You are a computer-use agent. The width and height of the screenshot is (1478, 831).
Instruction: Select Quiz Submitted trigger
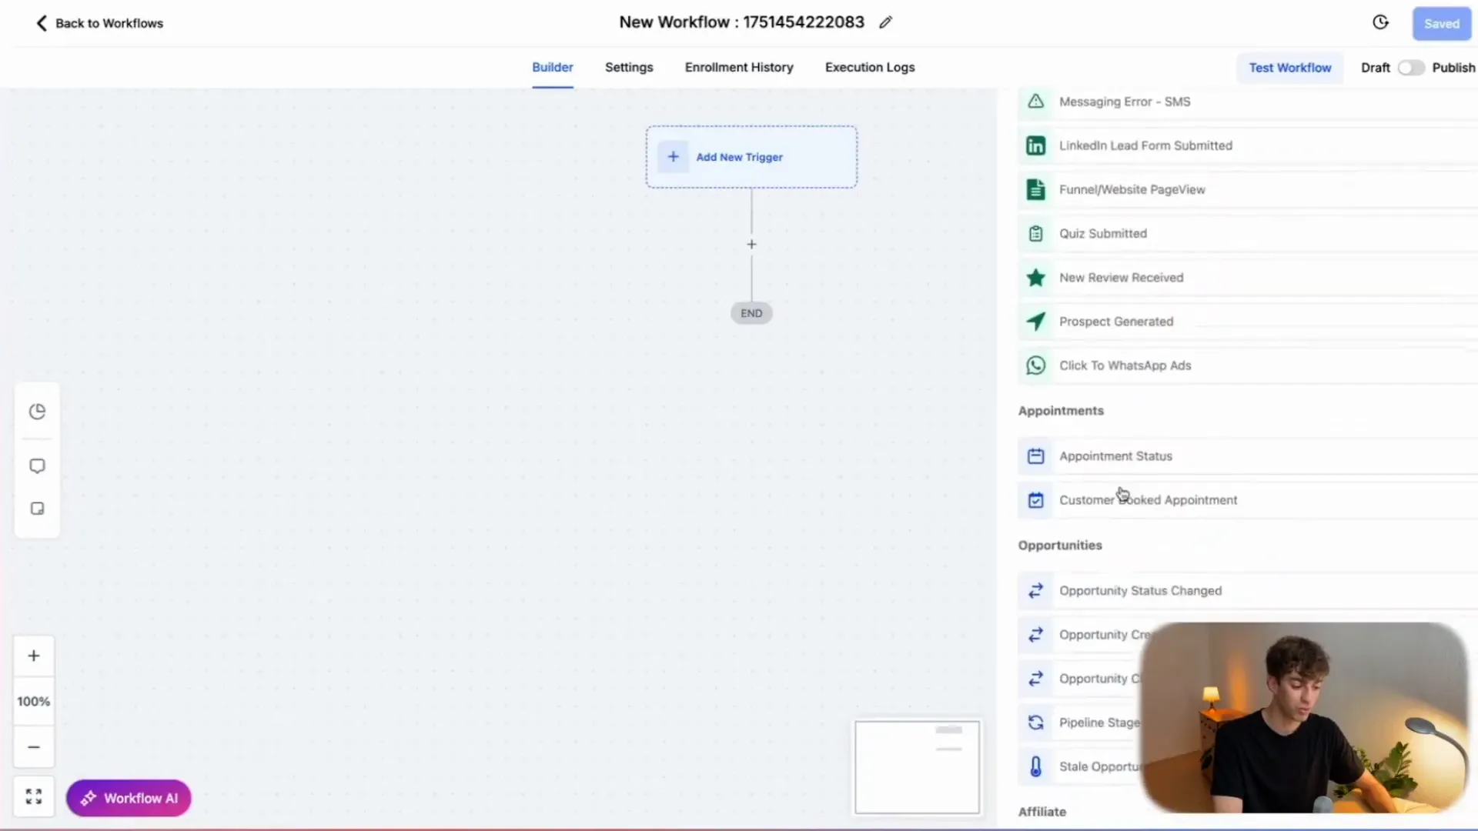[x=1248, y=234]
